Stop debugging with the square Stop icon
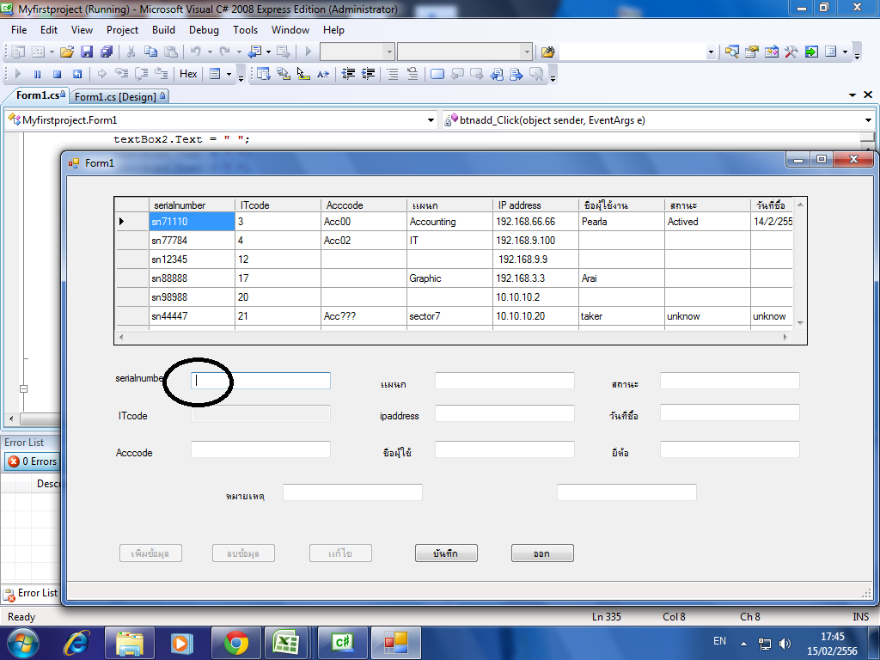 click(x=58, y=74)
